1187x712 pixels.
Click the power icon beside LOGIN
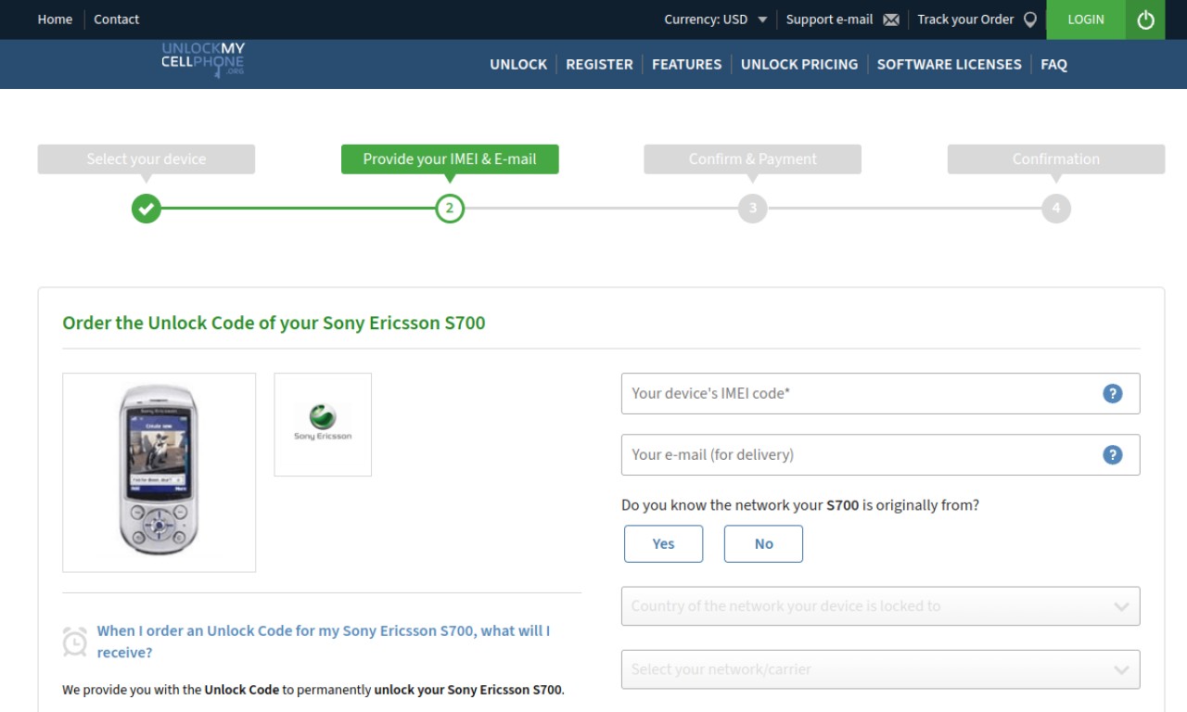pyautogui.click(x=1145, y=19)
